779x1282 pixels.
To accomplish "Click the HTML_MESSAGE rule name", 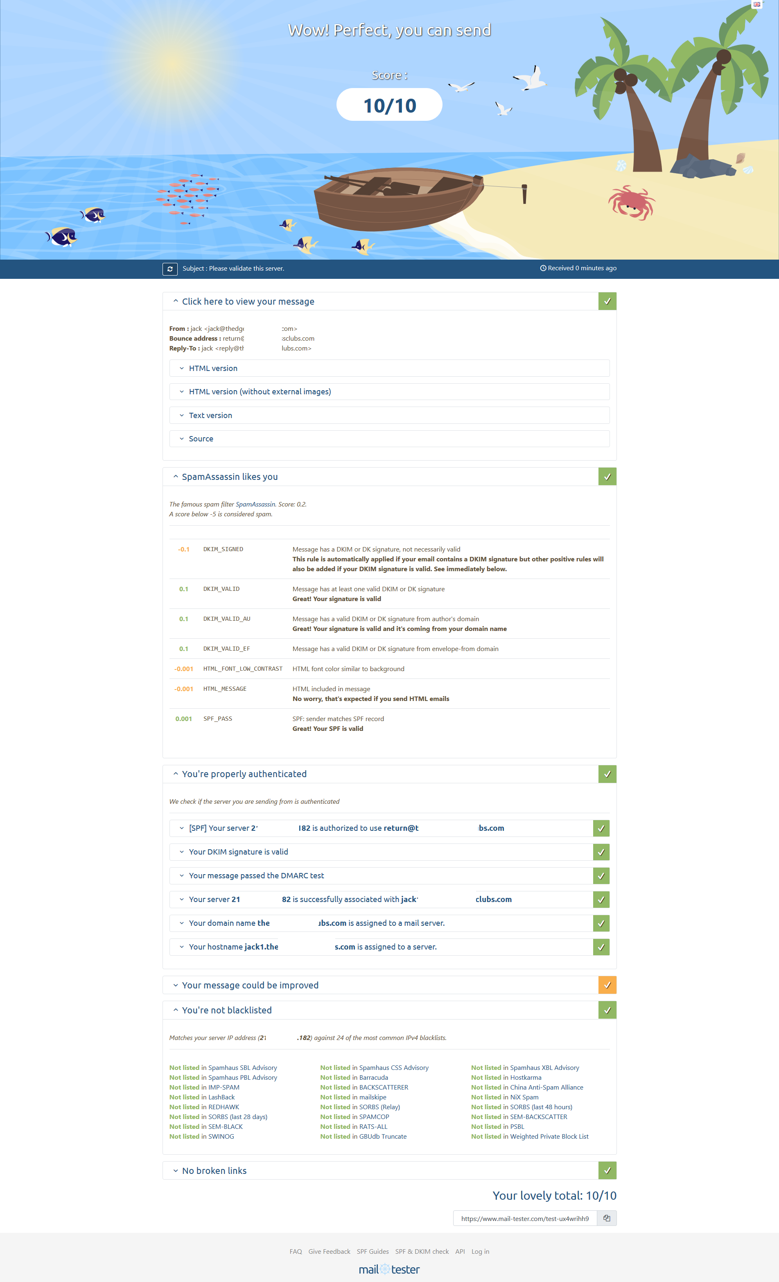I will 225,689.
